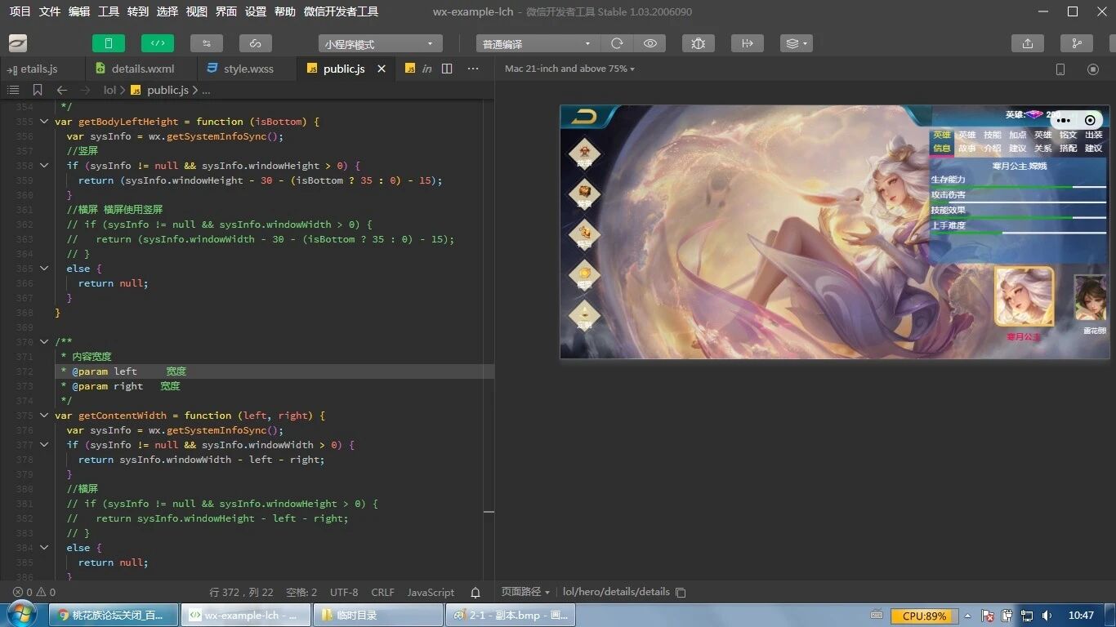Collapse the getBodyLeftHeight function fold arrow
The width and height of the screenshot is (1116, 627).
click(x=44, y=122)
